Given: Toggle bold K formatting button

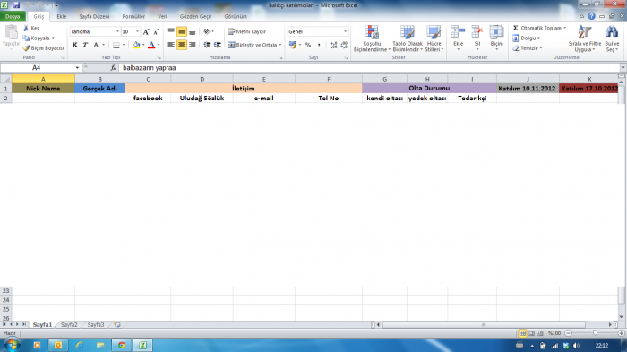Looking at the screenshot, I should [74, 45].
